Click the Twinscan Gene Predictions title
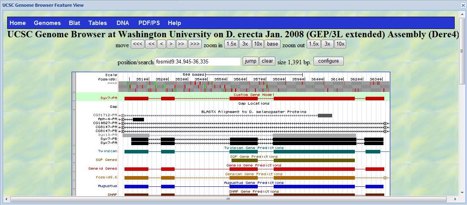 (x=254, y=148)
